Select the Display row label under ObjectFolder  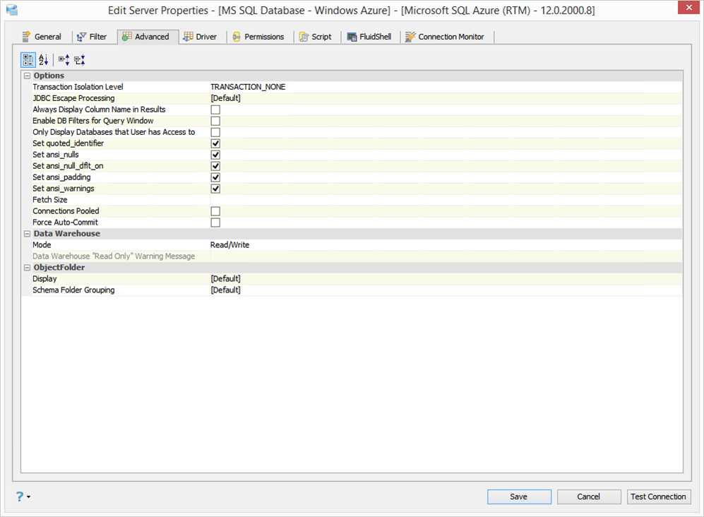44,278
